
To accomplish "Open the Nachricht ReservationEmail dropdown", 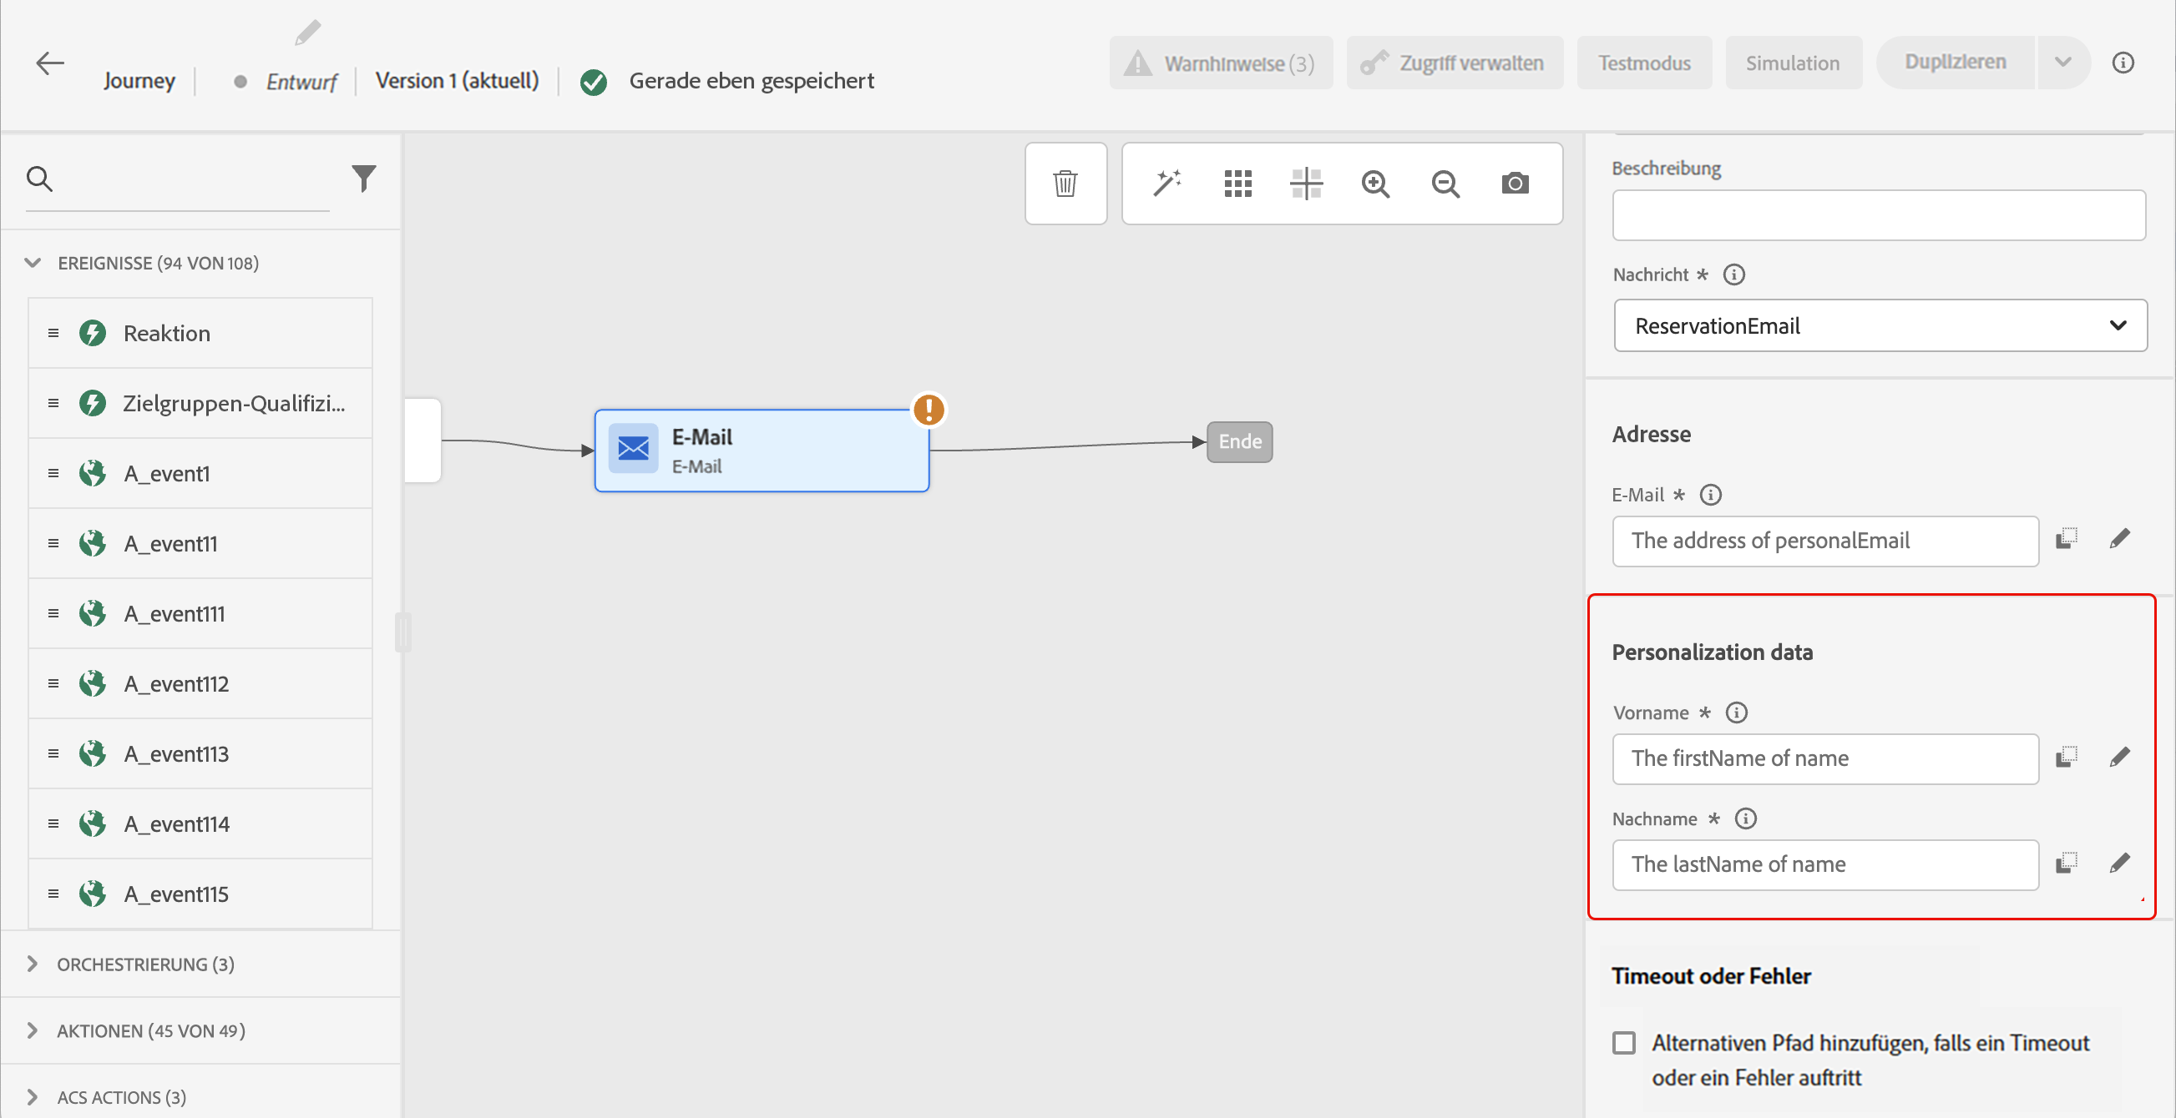I will coord(1880,325).
